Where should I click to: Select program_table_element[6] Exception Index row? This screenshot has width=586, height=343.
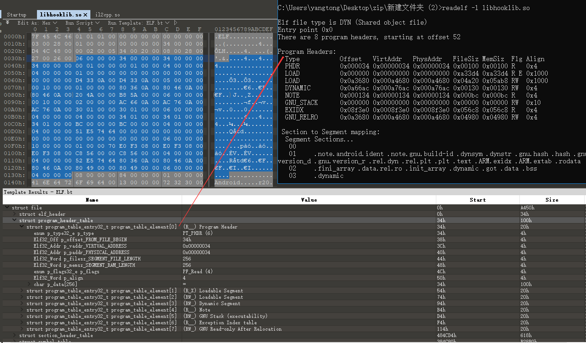(293, 322)
